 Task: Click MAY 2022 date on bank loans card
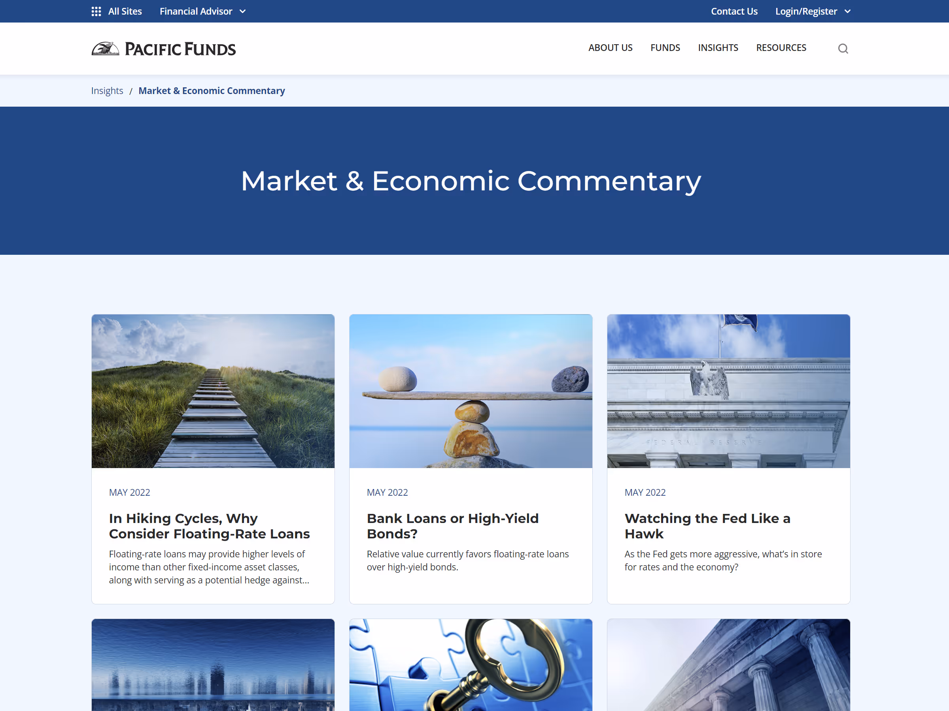(388, 493)
